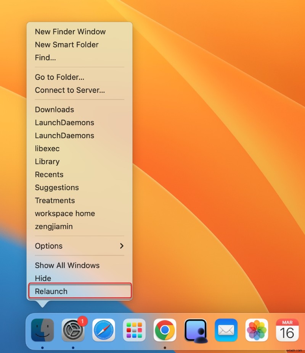The image size is (305, 353).
Task: Open System Settings with notification badge
Action: (73, 330)
